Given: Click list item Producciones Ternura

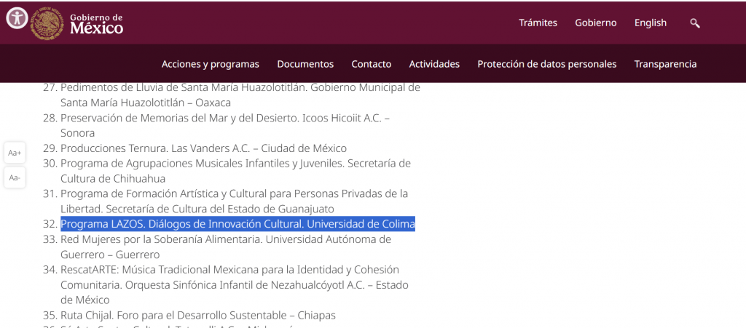Looking at the screenshot, I should point(203,148).
